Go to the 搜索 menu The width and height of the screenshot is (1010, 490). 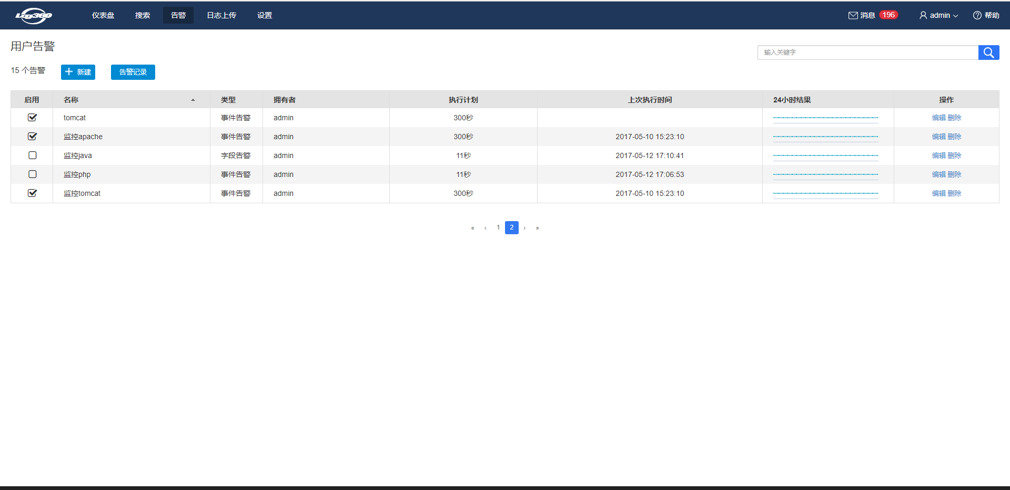click(143, 15)
